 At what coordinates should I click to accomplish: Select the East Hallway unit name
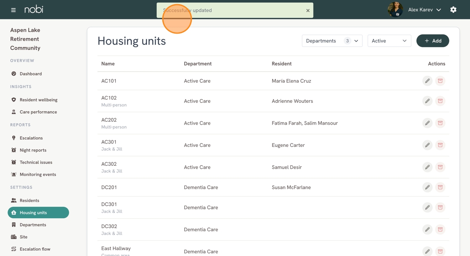116,248
